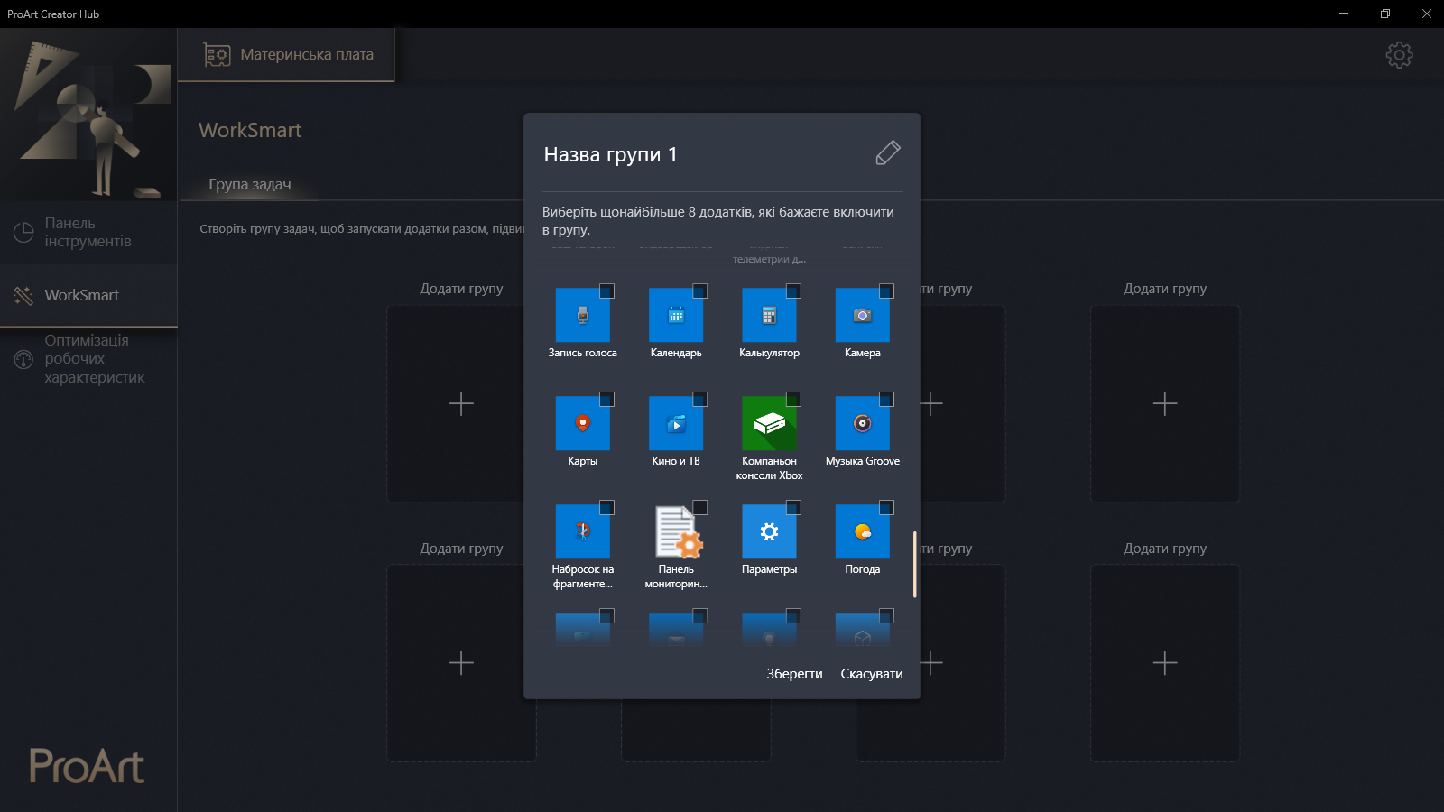This screenshot has height=812, width=1444.
Task: Switch to the Група задач tab
Action: tap(250, 184)
